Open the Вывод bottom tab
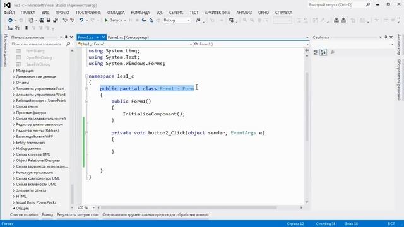Screen dimensions: 404x227 tap(47, 214)
